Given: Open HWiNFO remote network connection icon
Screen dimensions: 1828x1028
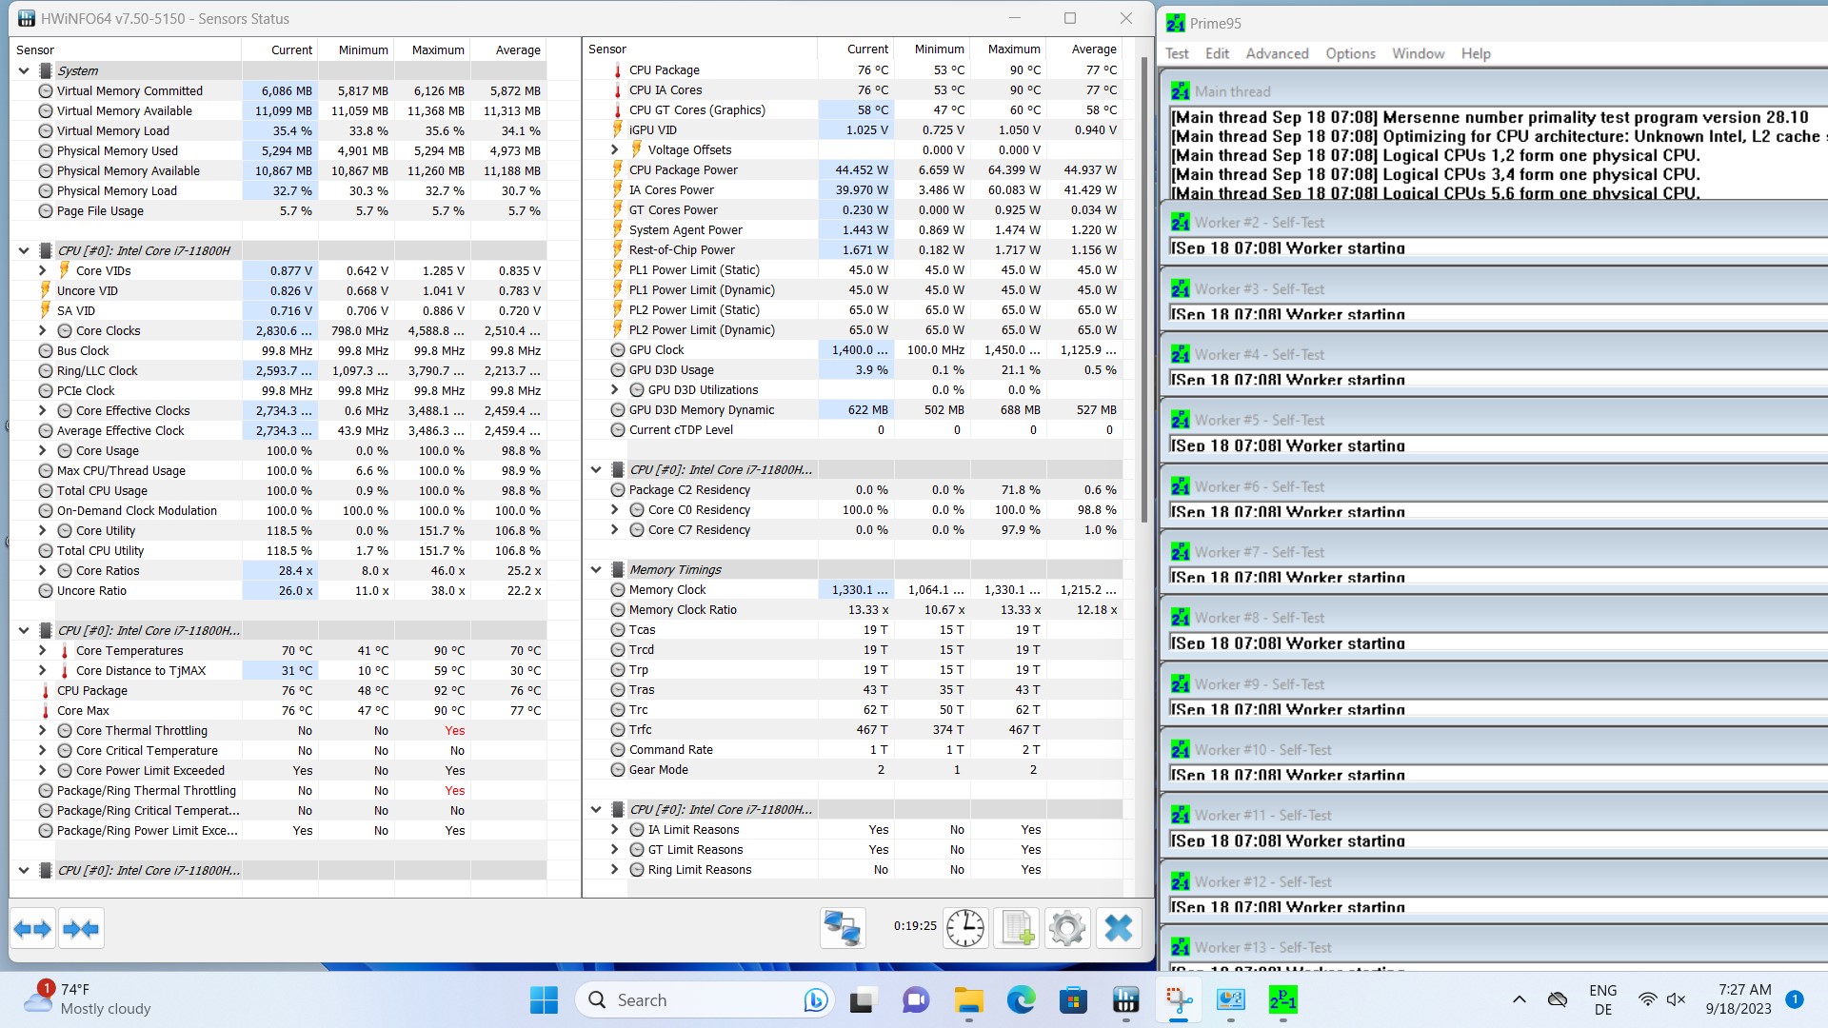Looking at the screenshot, I should (x=843, y=928).
